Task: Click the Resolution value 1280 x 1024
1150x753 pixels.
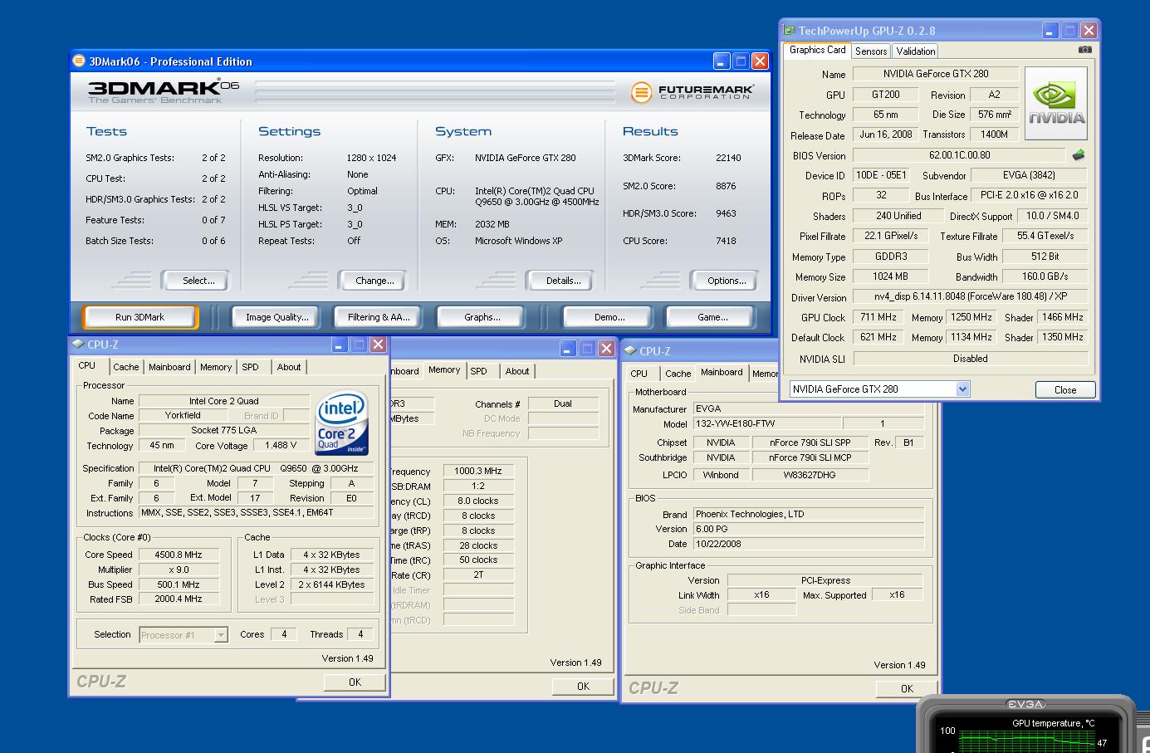Action: pyautogui.click(x=371, y=158)
